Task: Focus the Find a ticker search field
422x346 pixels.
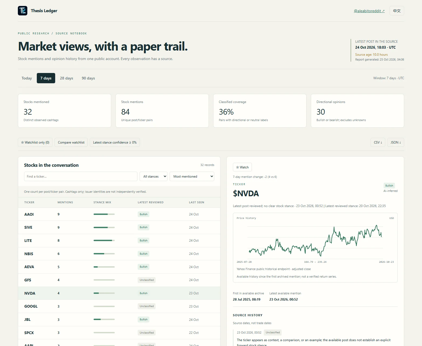Action: [81, 177]
